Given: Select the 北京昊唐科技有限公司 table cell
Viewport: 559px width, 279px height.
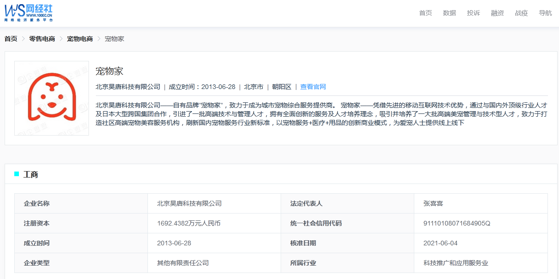Looking at the screenshot, I should pyautogui.click(x=214, y=203).
